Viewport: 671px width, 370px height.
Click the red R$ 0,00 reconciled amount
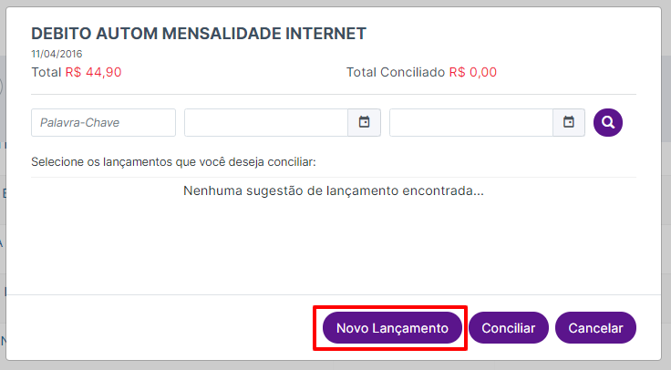473,72
